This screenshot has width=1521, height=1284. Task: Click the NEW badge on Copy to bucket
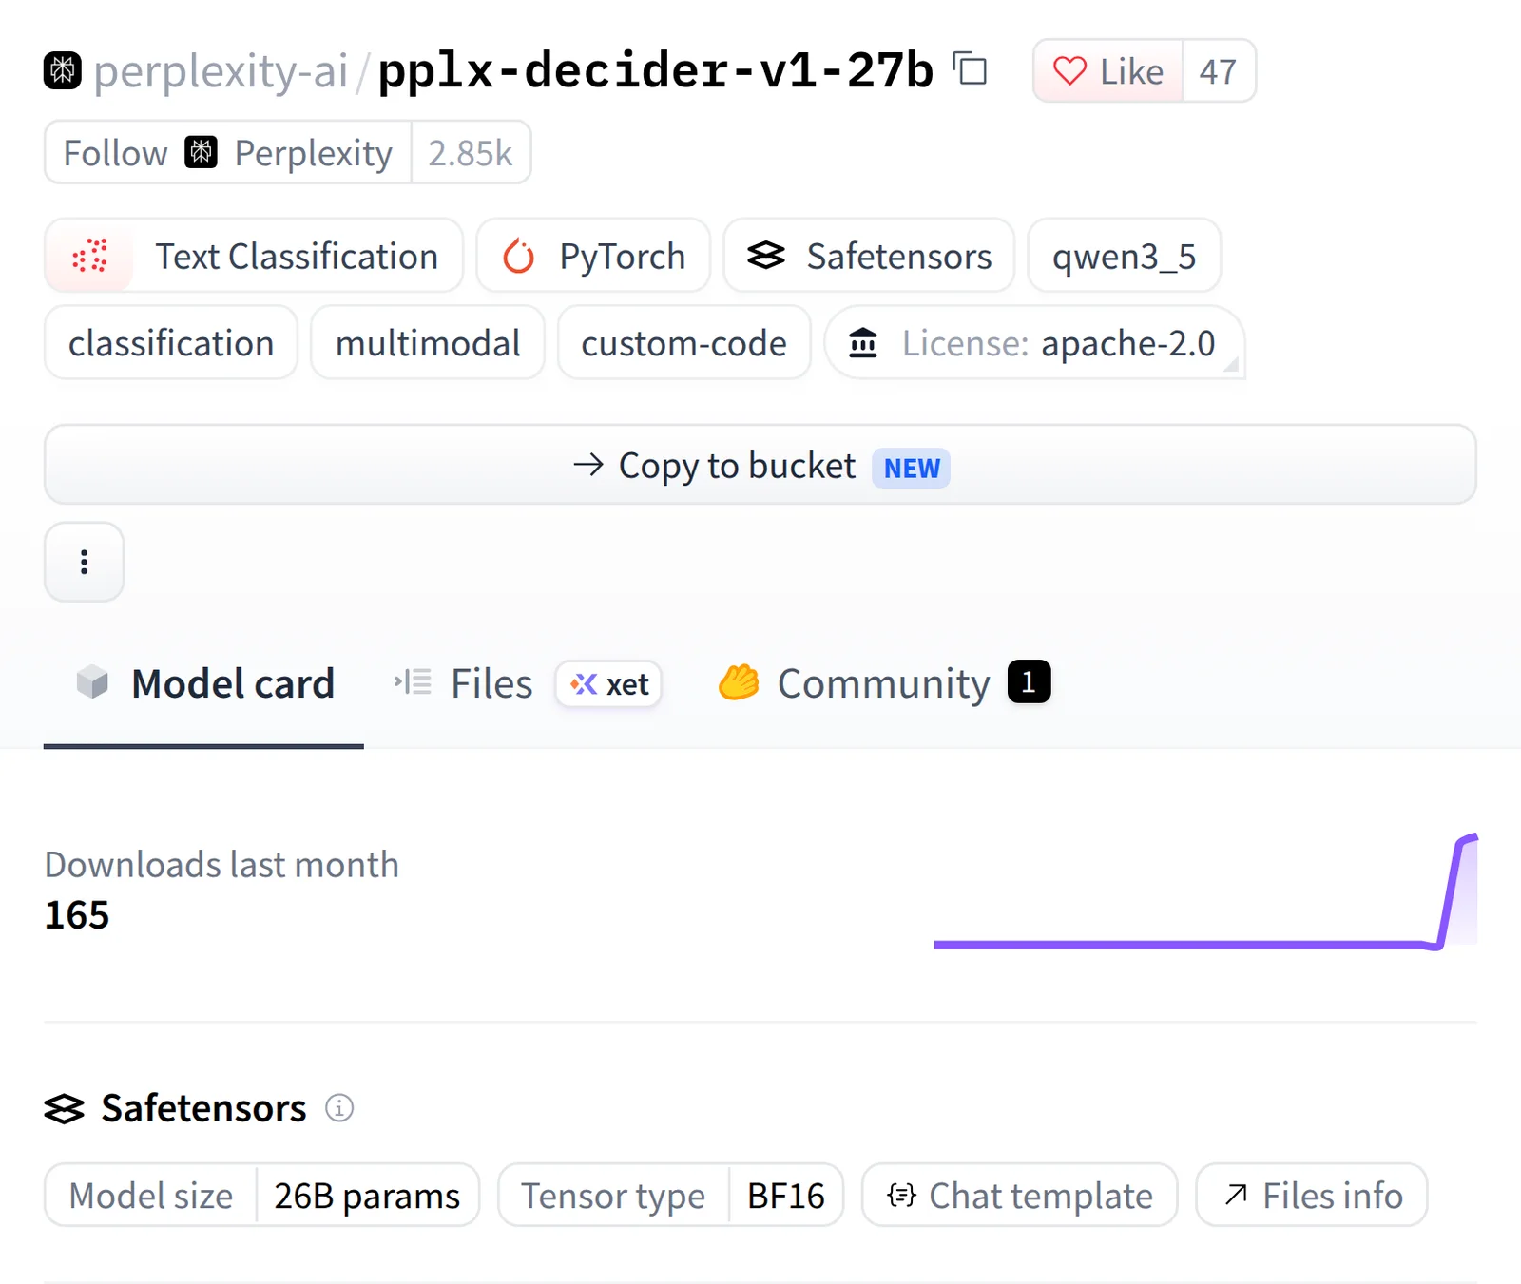[x=912, y=468]
